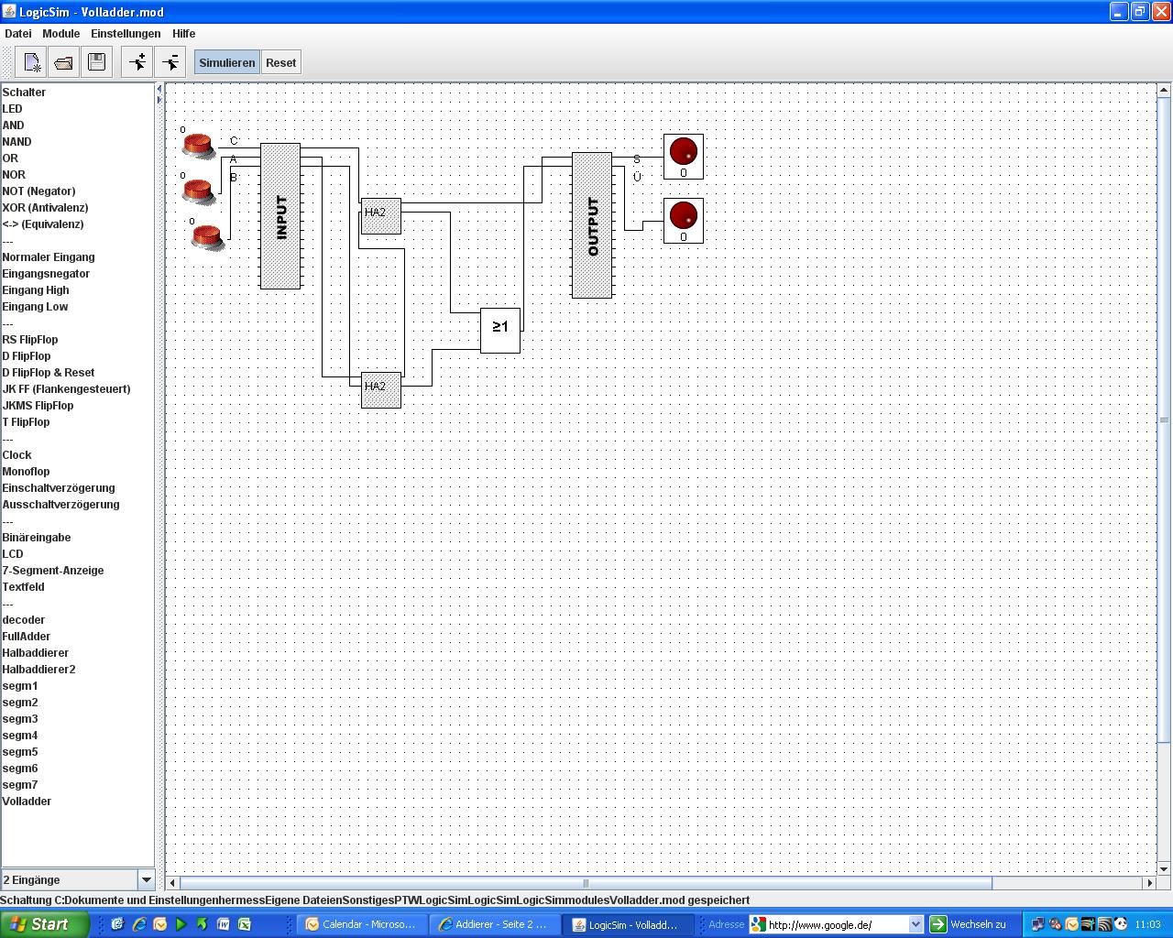
Task: Open the Hilfe menu
Action: pos(184,33)
